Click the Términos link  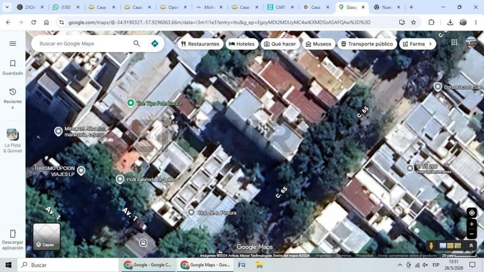344,255
